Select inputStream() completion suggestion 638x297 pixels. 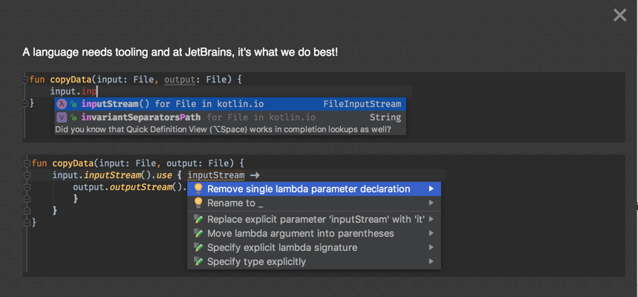pos(230,104)
